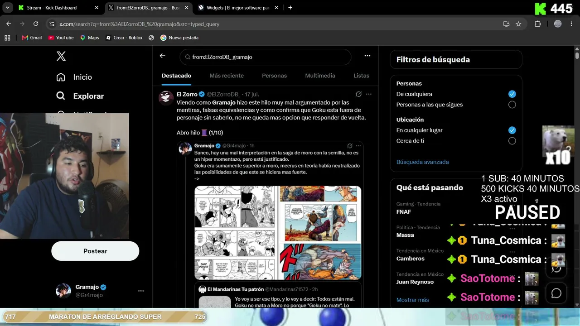
Task: Switch to the Multimedia tab
Action: pos(320,76)
